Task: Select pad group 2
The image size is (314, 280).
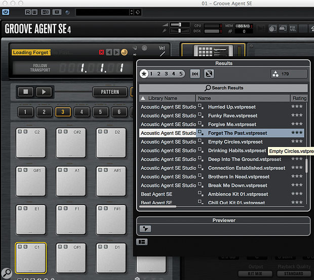Action: pos(44,112)
